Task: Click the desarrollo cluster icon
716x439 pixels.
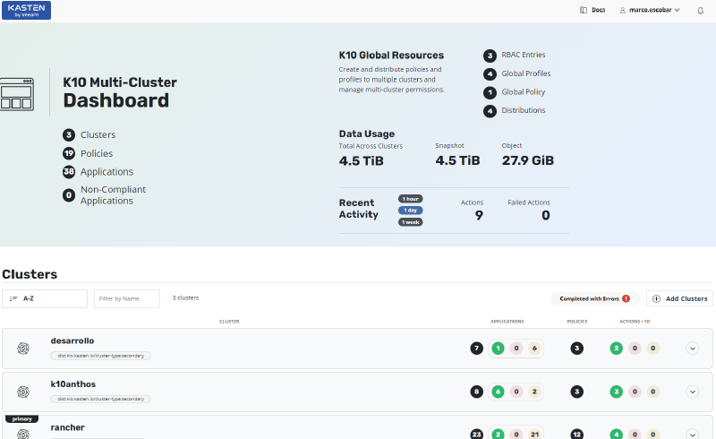Action: click(23, 349)
